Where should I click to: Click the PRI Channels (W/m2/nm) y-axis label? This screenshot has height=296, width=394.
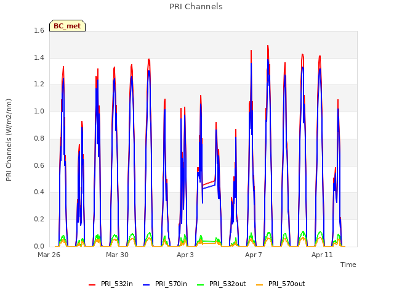click(x=9, y=140)
